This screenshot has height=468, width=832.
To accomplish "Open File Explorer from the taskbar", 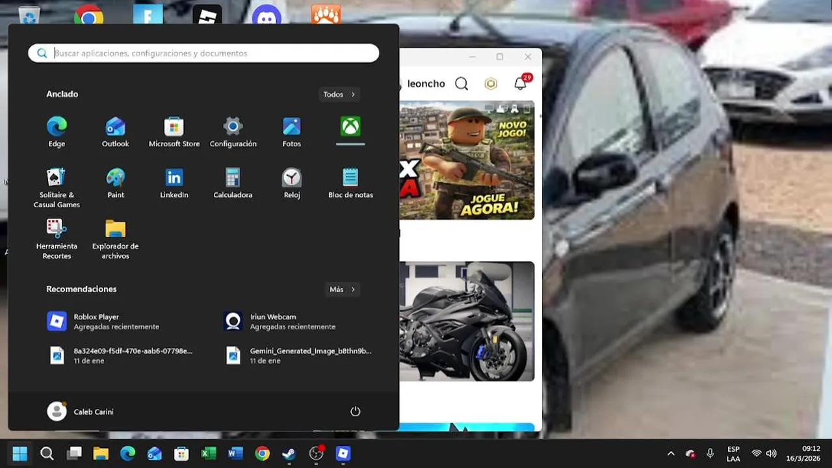I will pyautogui.click(x=101, y=453).
